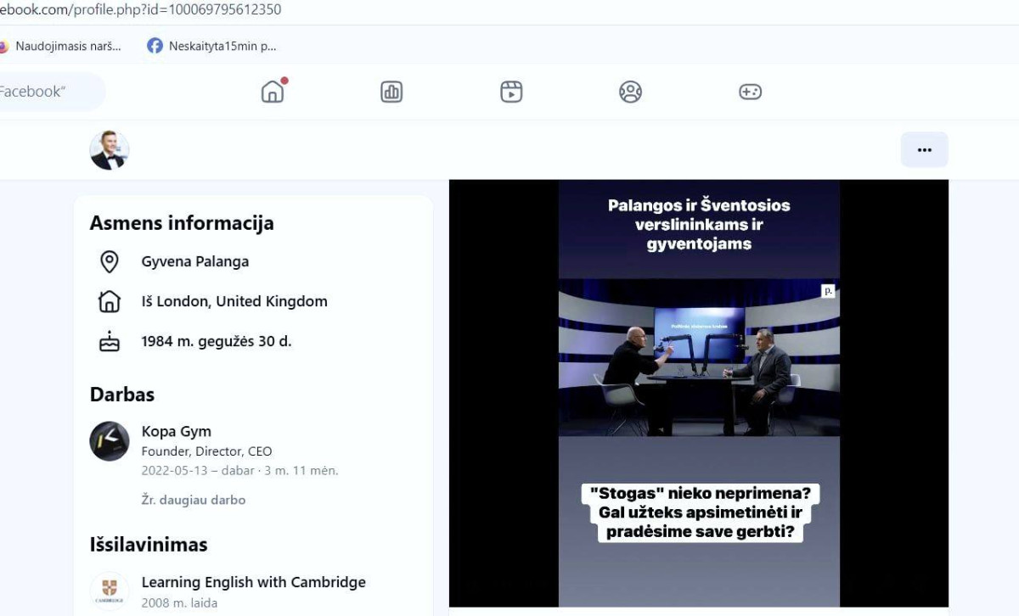Click Iš London, United Kingdom text
Viewport: 1019px width, 616px height.
click(234, 301)
